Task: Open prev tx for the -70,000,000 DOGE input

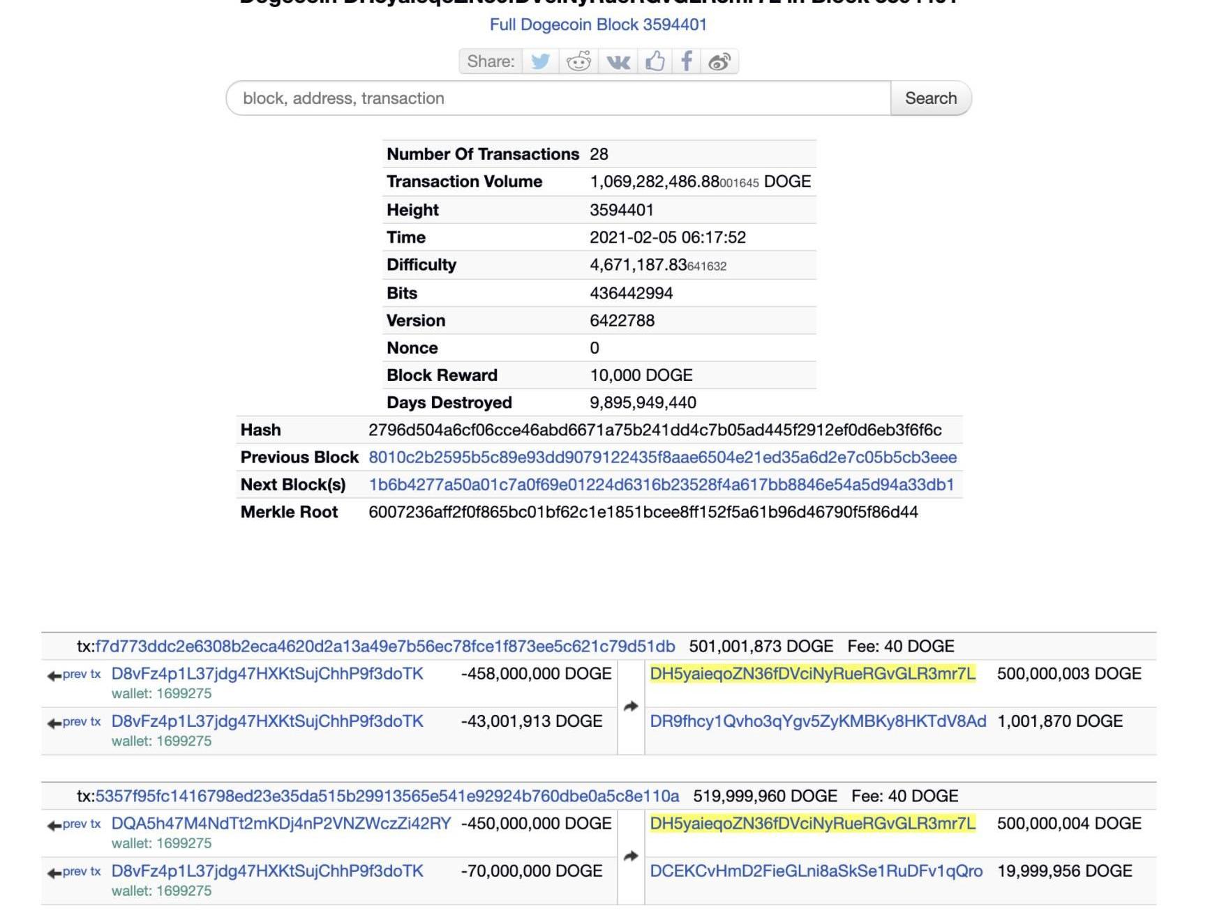Action: coord(75,872)
